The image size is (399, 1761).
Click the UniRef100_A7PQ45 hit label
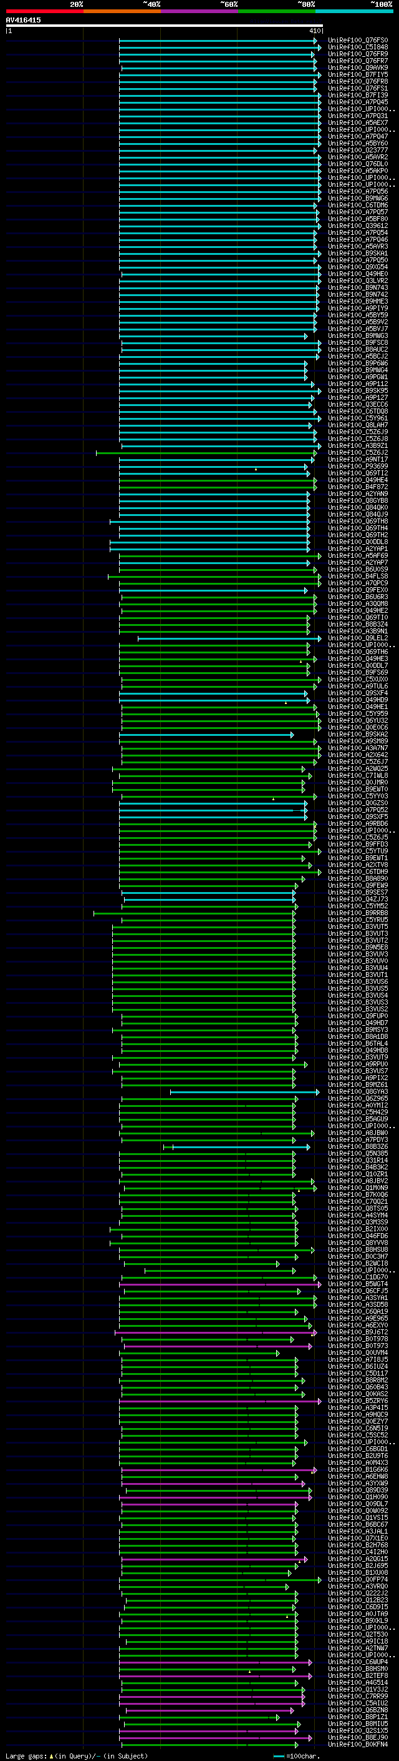(x=358, y=102)
